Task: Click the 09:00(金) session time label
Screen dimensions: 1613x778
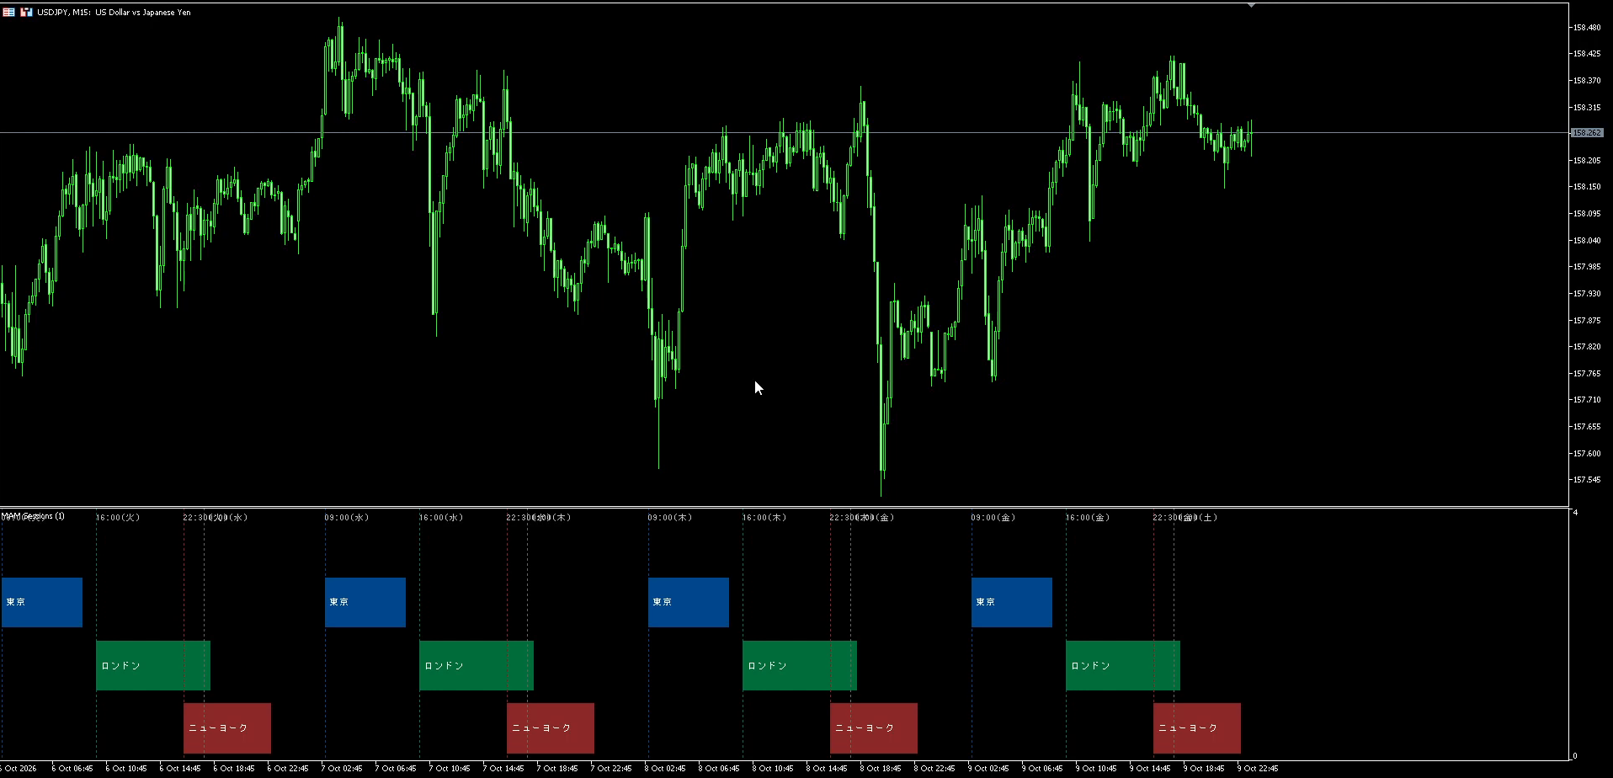Action: coord(993,518)
